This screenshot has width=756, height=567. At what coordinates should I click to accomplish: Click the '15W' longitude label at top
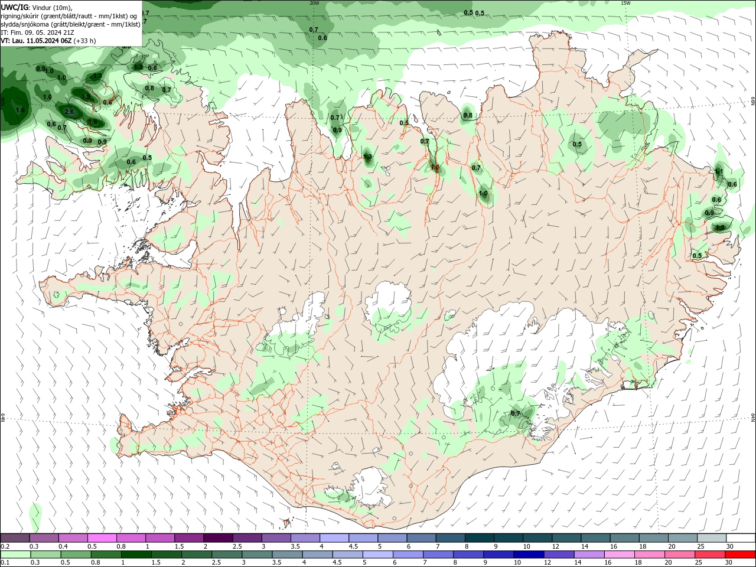pos(625,3)
